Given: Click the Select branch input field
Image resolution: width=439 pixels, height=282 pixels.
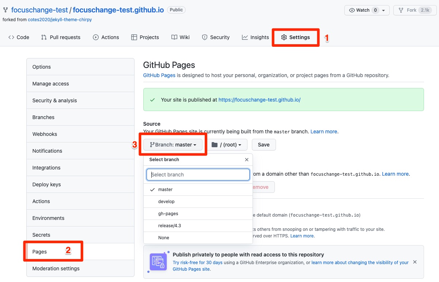Looking at the screenshot, I should point(198,175).
